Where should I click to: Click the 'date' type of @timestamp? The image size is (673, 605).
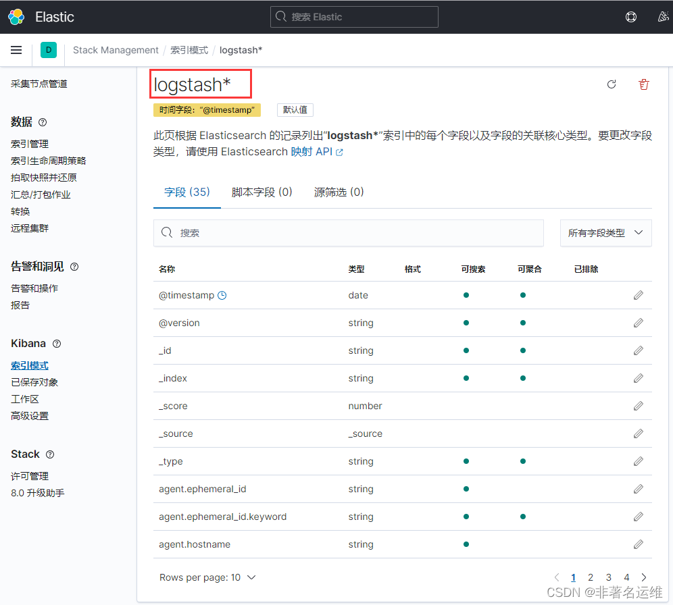[x=358, y=295]
